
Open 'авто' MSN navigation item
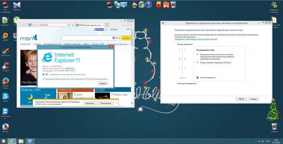(x=86, y=44)
